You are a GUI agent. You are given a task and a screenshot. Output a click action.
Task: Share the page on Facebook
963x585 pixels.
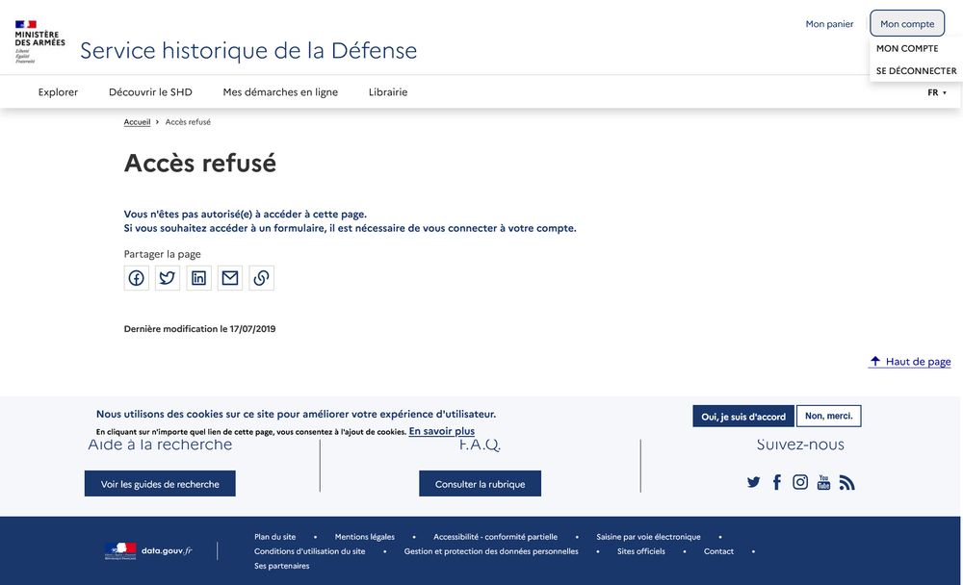(136, 277)
